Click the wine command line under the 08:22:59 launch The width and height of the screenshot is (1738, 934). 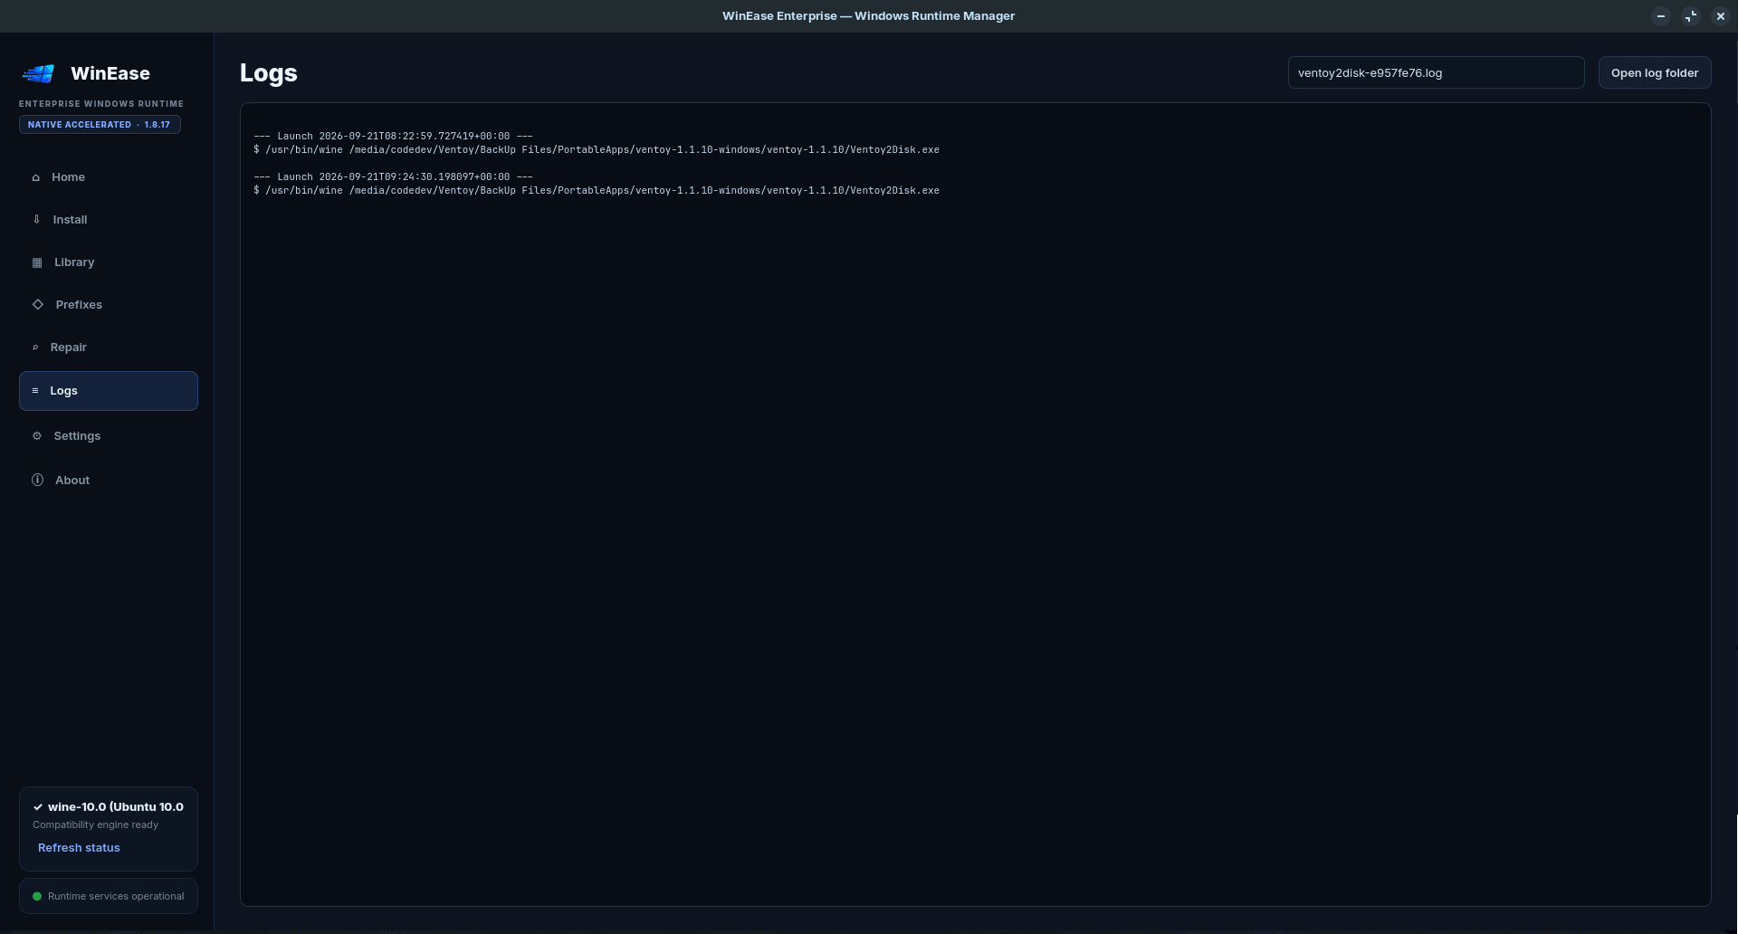(x=597, y=150)
